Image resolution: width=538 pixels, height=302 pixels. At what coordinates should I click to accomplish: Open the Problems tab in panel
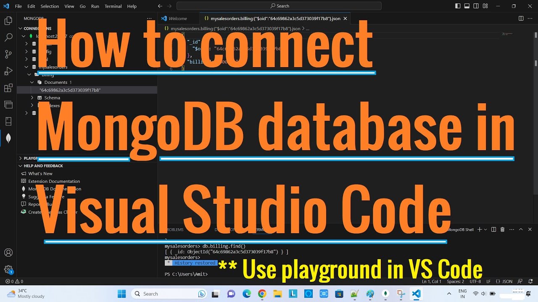pyautogui.click(x=174, y=229)
